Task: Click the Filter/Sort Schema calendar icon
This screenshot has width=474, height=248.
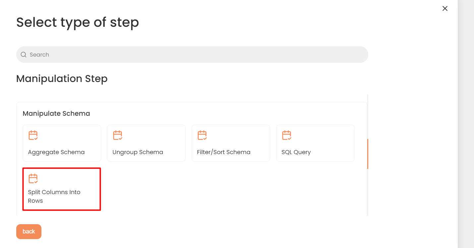Action: (x=202, y=135)
